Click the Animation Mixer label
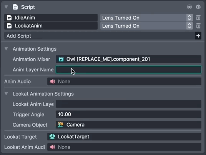The image size is (206, 155). (x=31, y=59)
